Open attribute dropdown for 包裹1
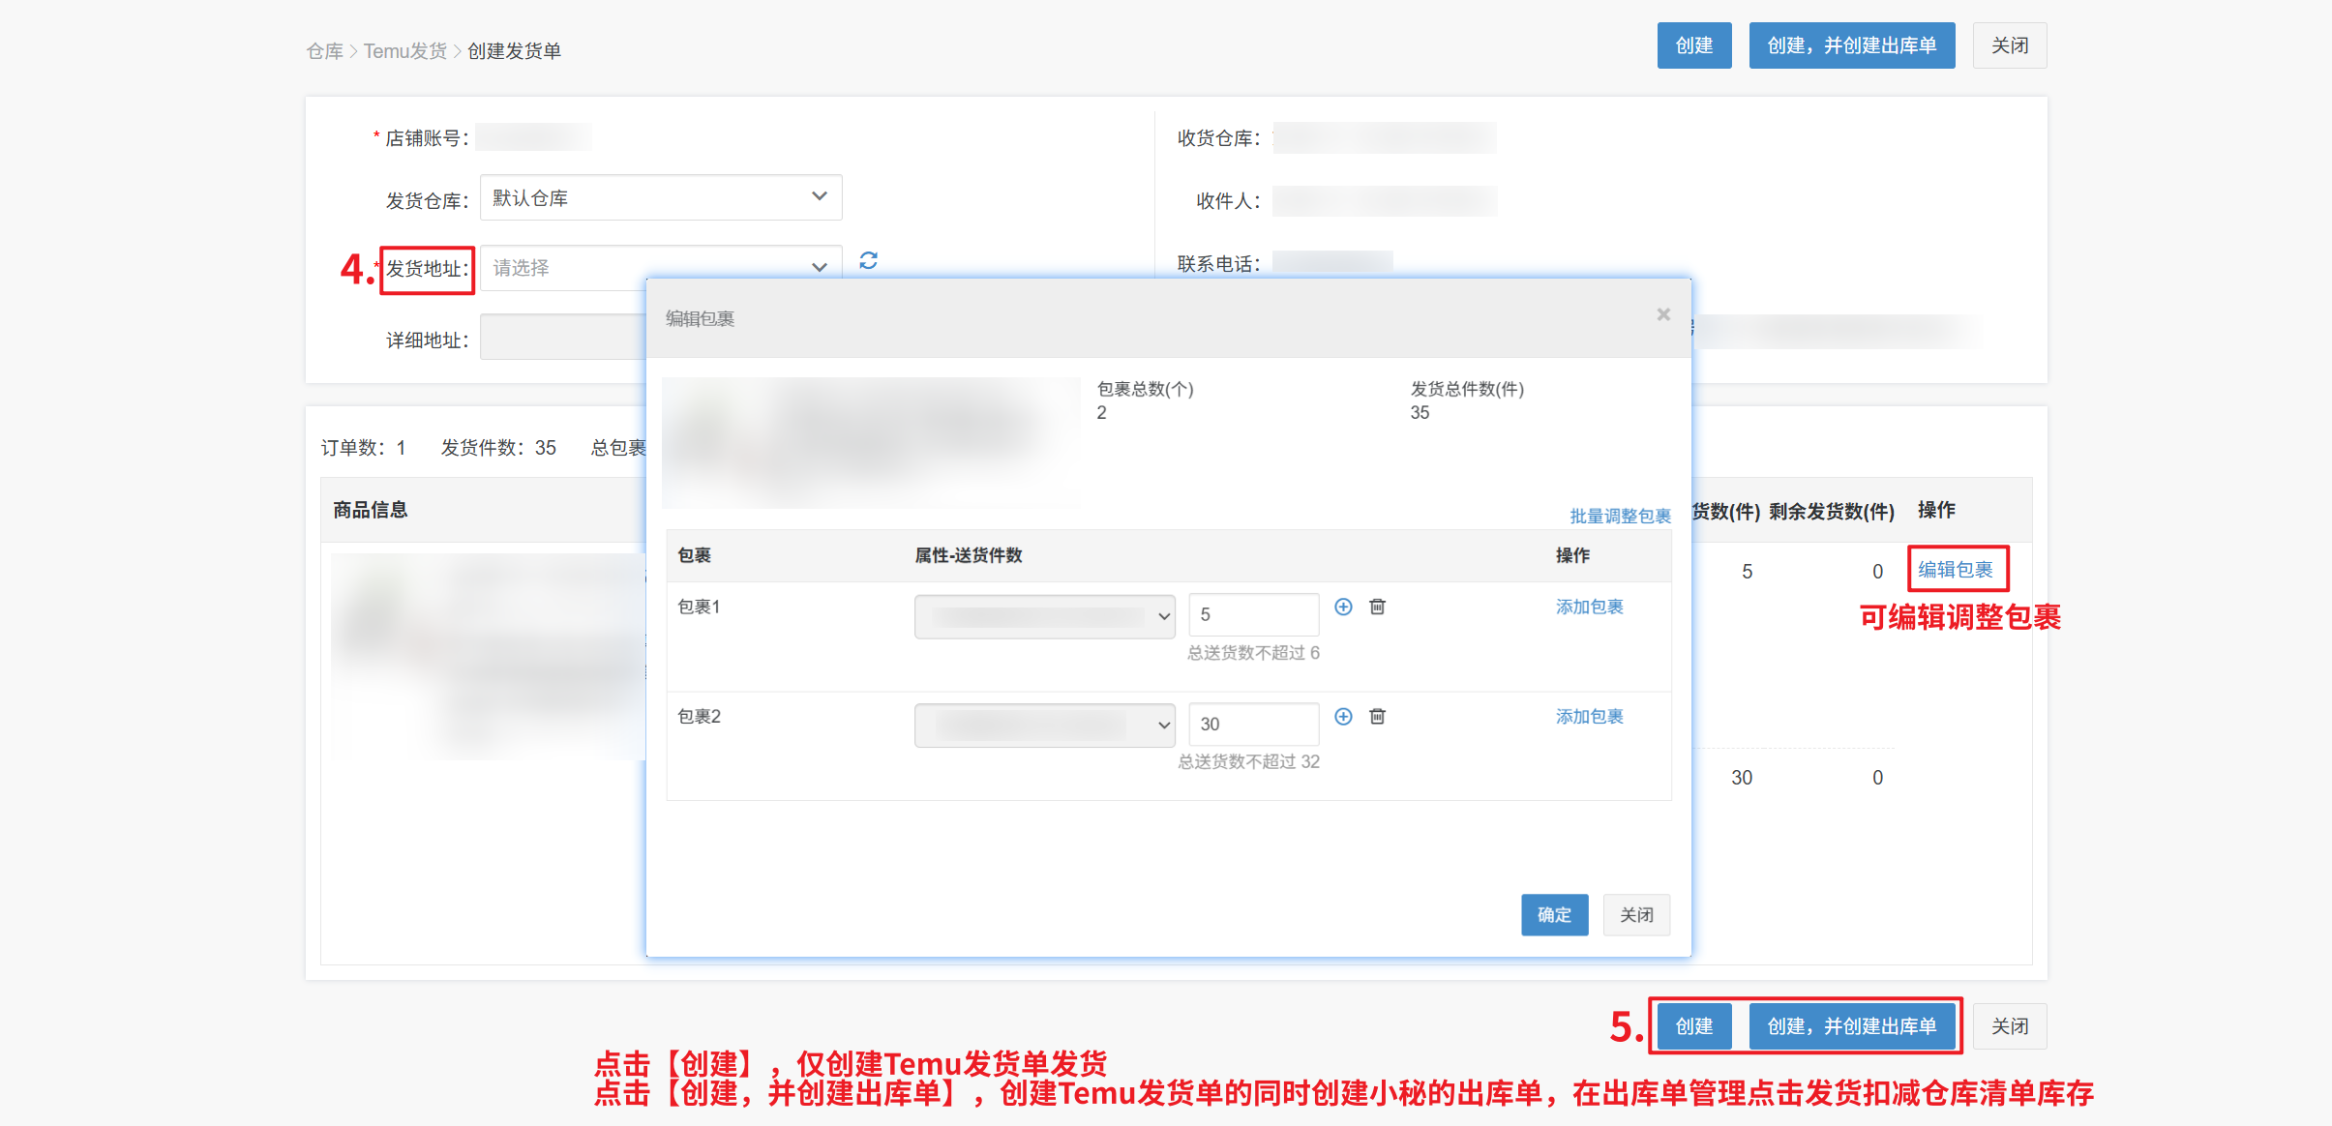The image size is (2332, 1126). tap(1044, 616)
